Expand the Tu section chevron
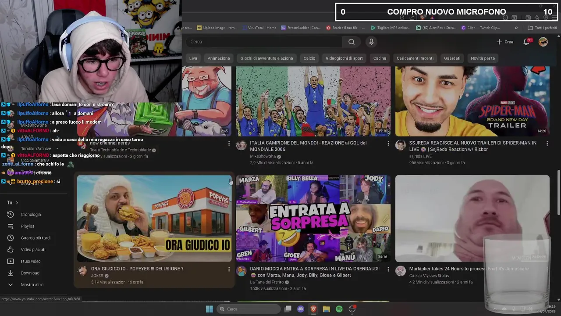 (x=17, y=203)
